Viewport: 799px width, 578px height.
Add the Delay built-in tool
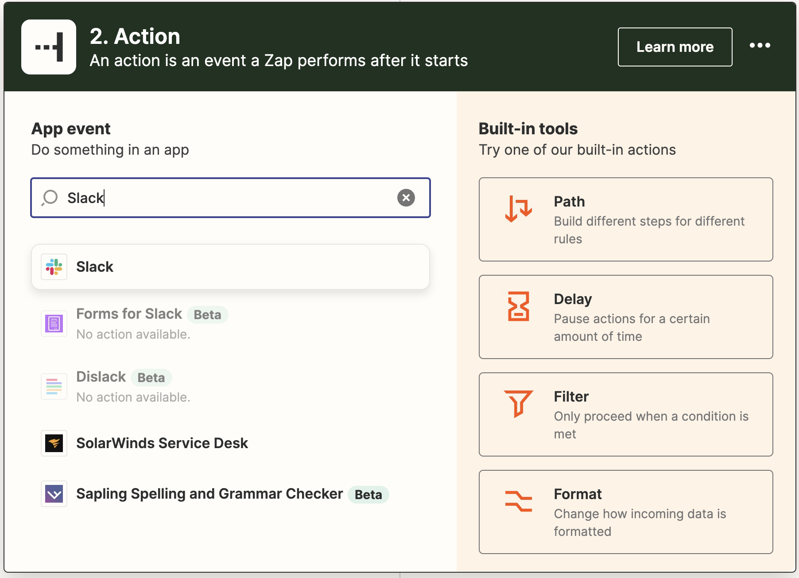(x=626, y=317)
